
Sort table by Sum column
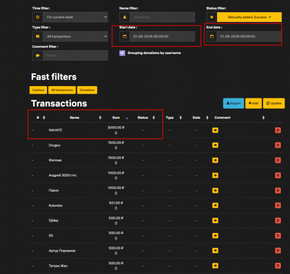pos(127,118)
